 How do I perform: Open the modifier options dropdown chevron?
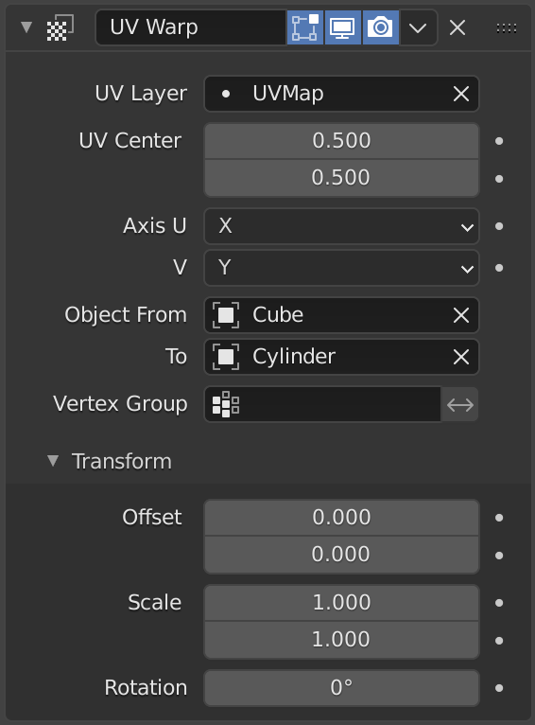point(418,27)
